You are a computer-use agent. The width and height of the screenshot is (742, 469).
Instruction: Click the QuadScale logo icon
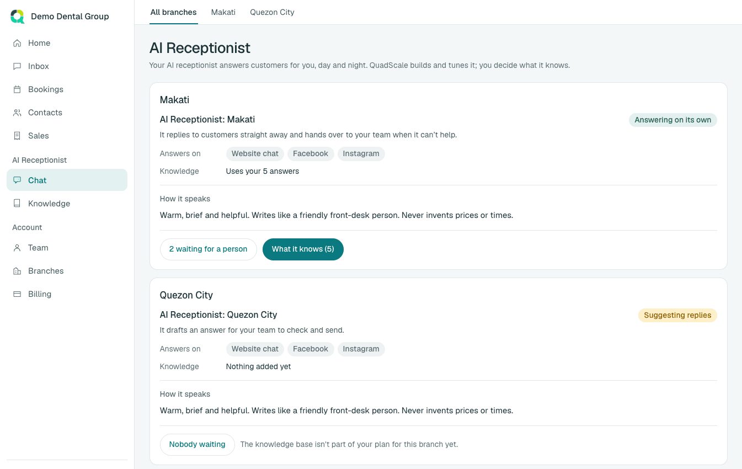(x=18, y=17)
